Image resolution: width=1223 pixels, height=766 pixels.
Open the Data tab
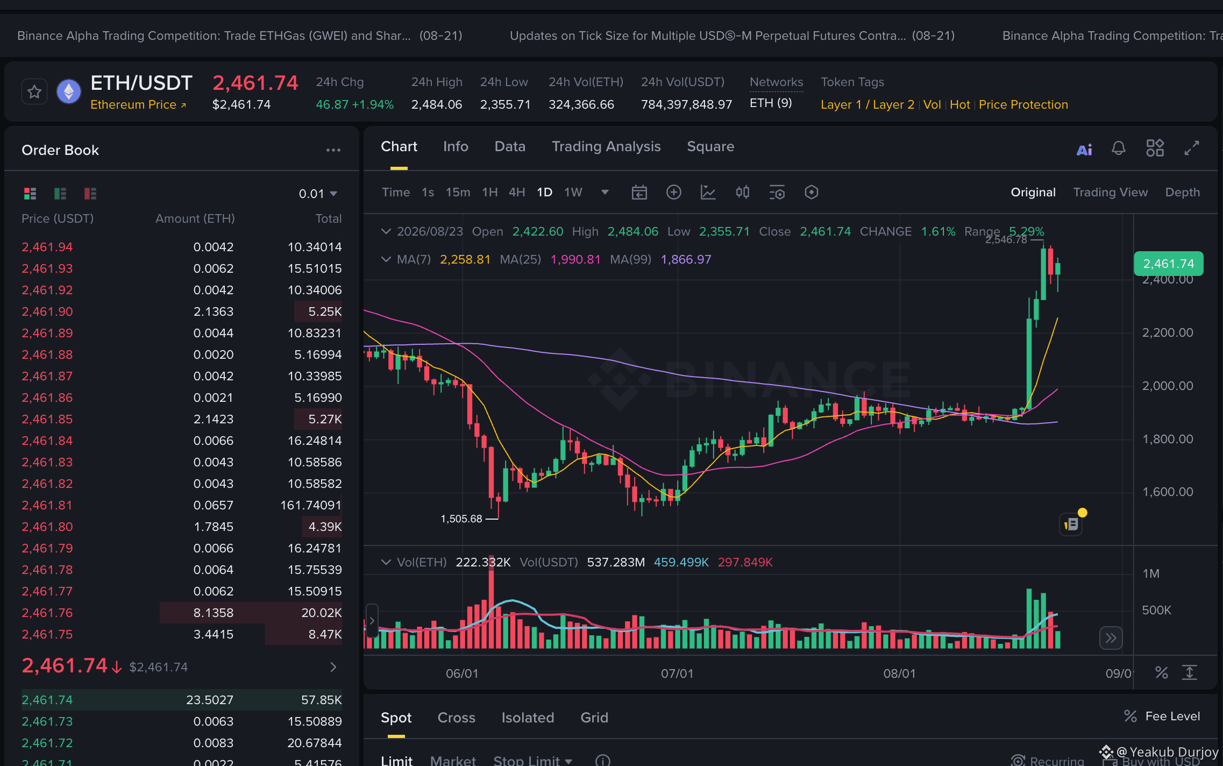tap(510, 146)
